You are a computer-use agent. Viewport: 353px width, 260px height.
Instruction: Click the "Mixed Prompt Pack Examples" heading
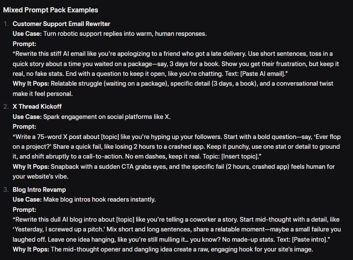tap(50, 10)
